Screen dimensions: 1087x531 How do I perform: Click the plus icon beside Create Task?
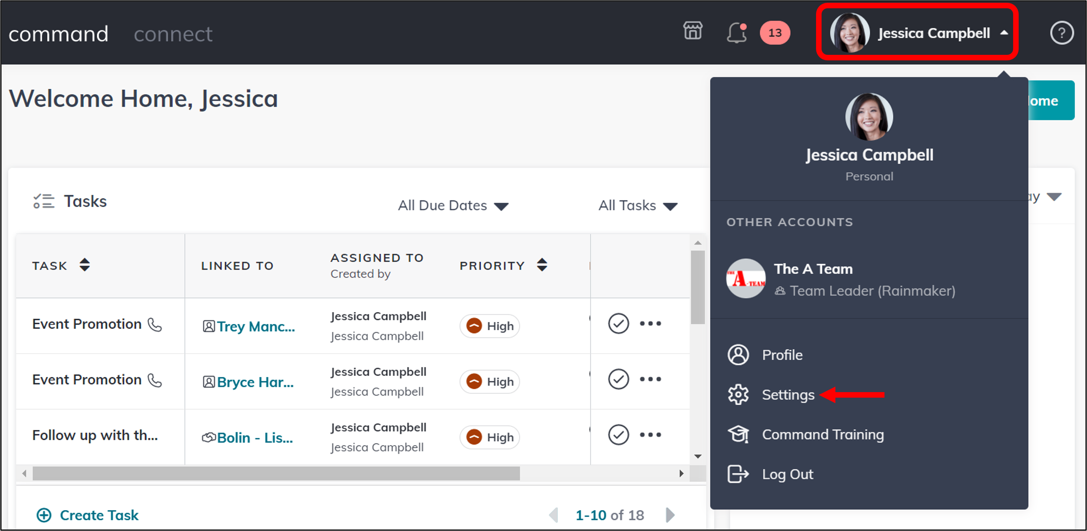coord(44,515)
